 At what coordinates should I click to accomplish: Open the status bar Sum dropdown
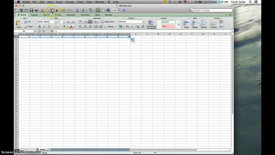(x=155, y=153)
